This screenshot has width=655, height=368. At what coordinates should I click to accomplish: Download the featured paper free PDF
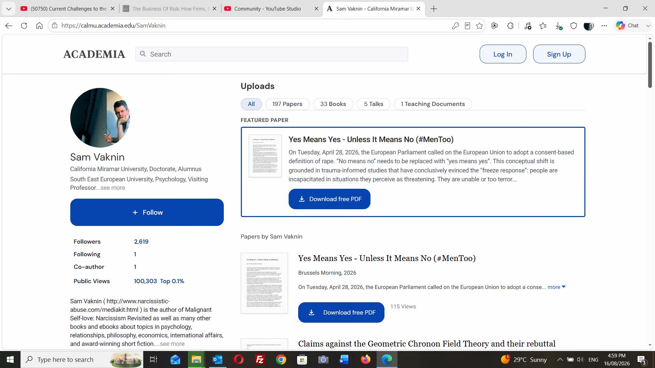(x=330, y=199)
